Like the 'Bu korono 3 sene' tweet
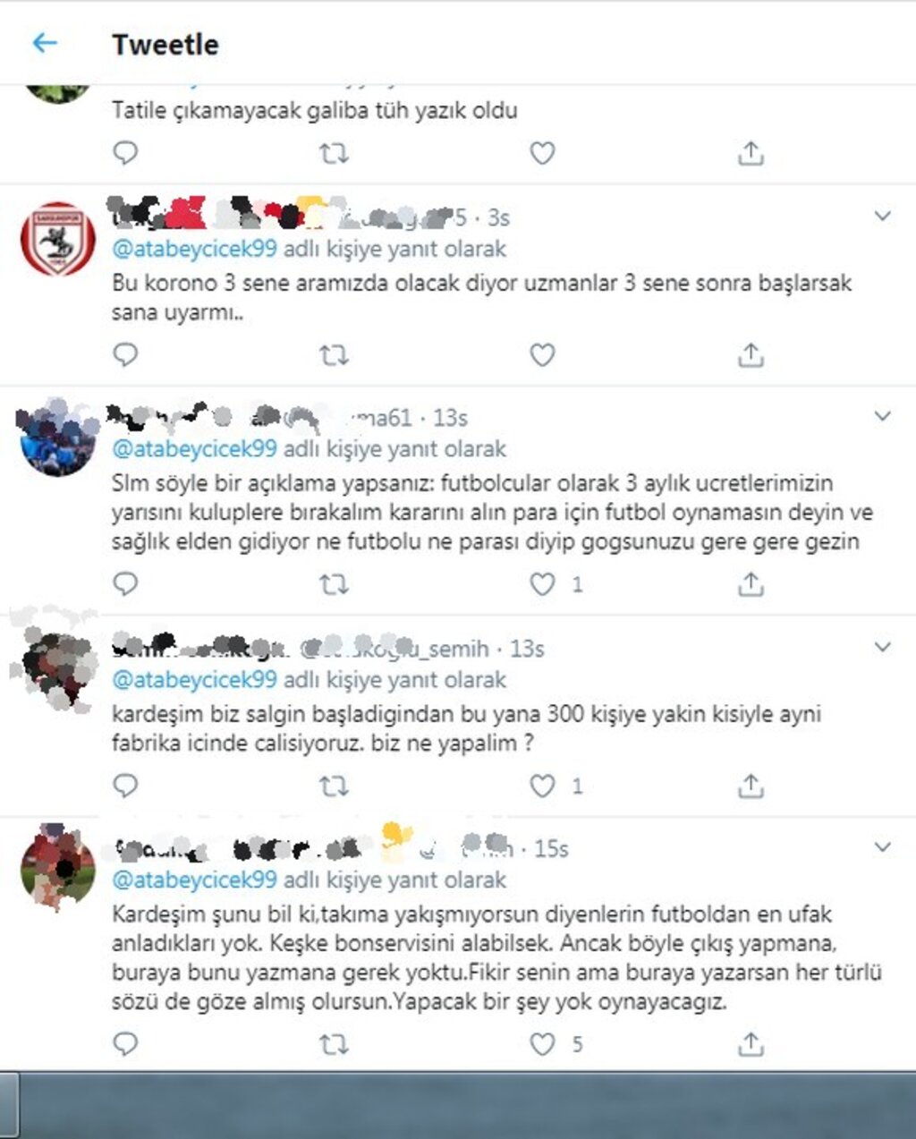Screen dimensions: 916x1139 [x=542, y=355]
